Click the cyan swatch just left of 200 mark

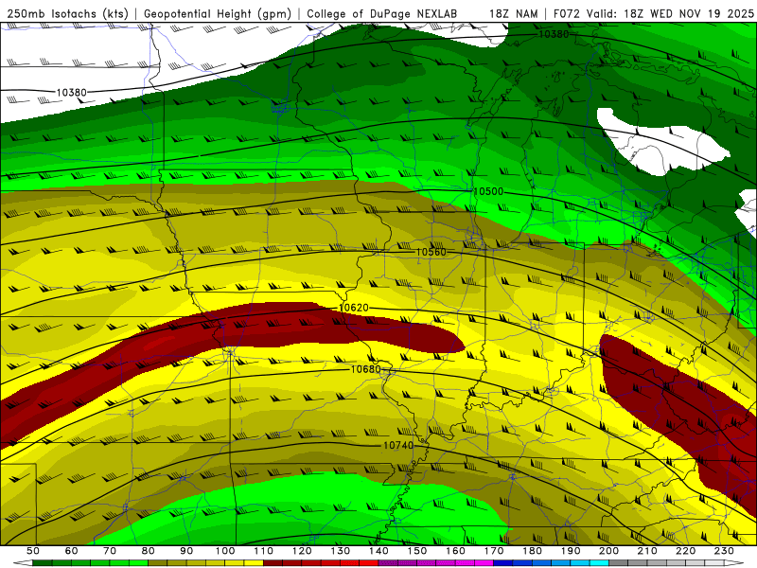599,563
